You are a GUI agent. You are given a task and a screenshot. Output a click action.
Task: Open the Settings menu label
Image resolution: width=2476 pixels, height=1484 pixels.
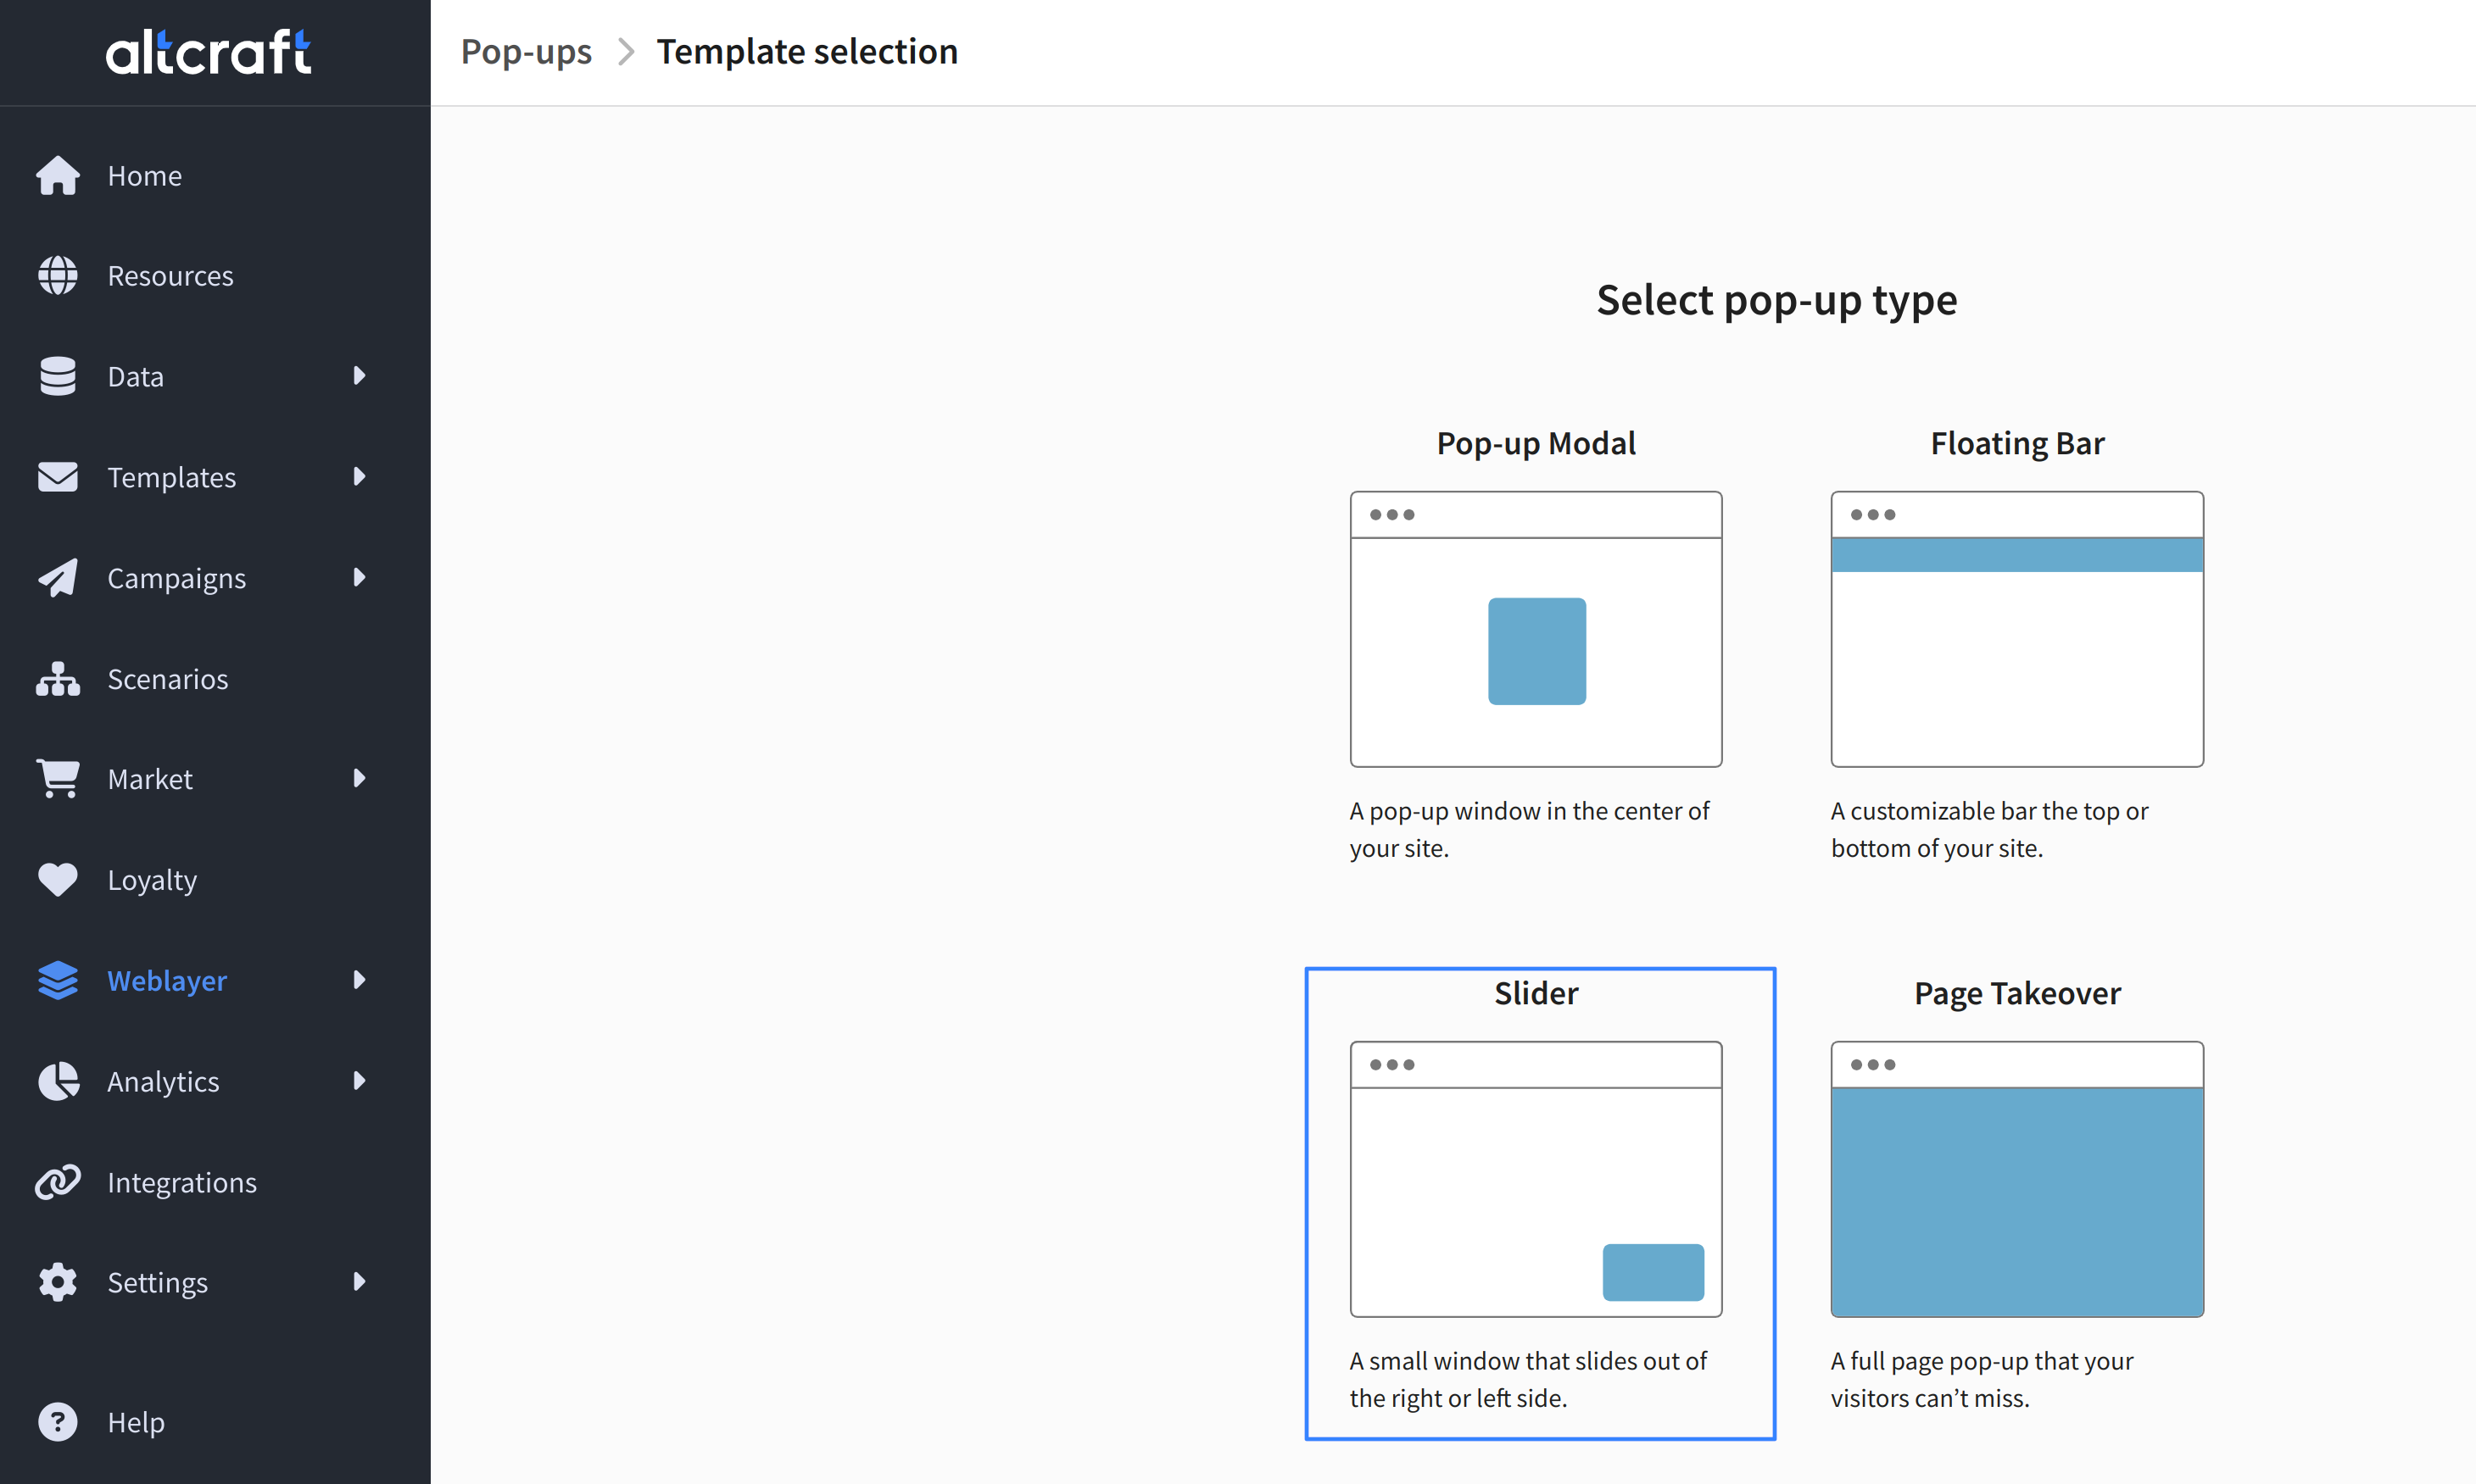pyautogui.click(x=157, y=1283)
